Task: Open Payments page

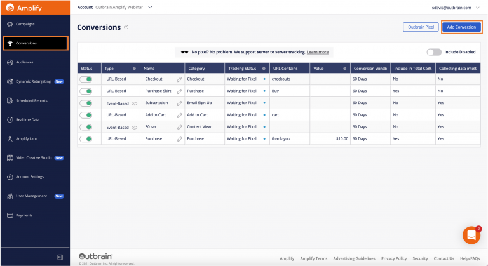Action: point(24,215)
